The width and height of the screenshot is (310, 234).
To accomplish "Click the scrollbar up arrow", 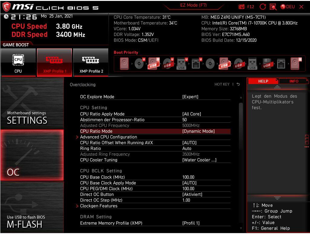I will tap(241, 97).
